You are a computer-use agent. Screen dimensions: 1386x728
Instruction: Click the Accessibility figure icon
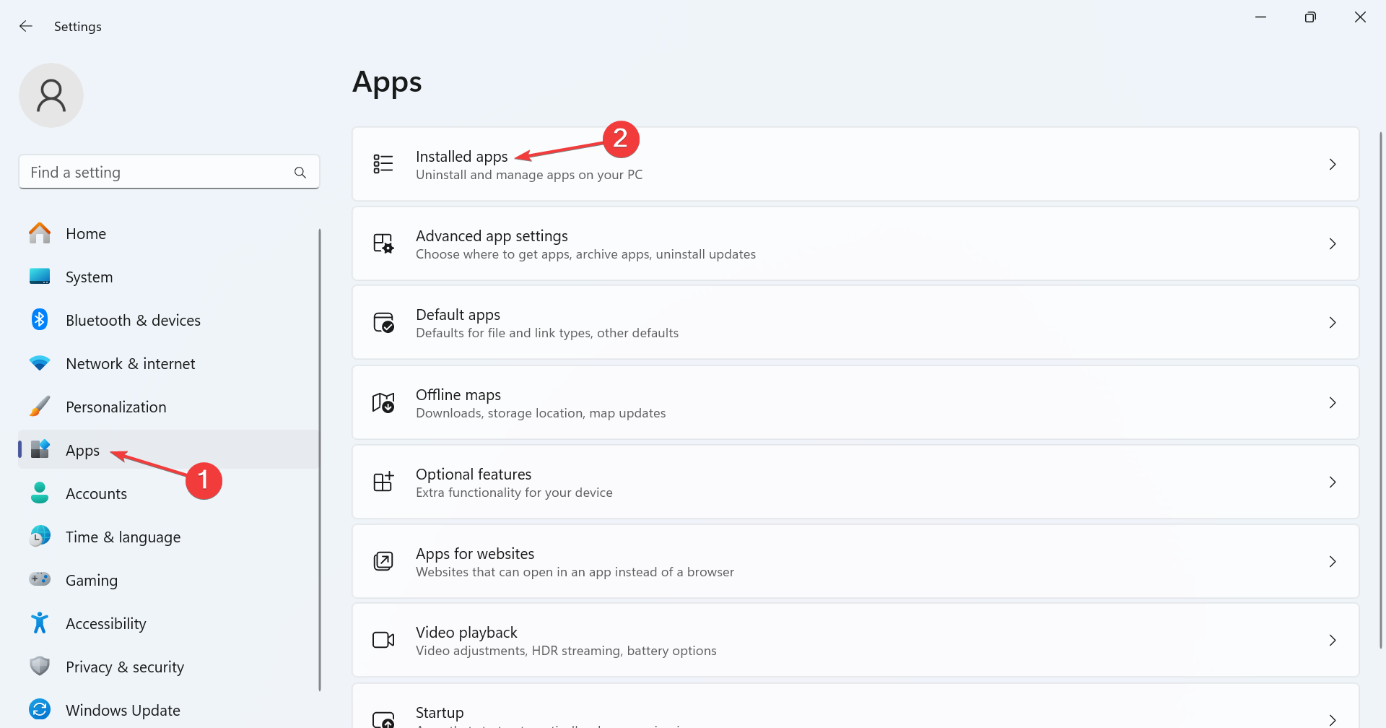pos(40,623)
